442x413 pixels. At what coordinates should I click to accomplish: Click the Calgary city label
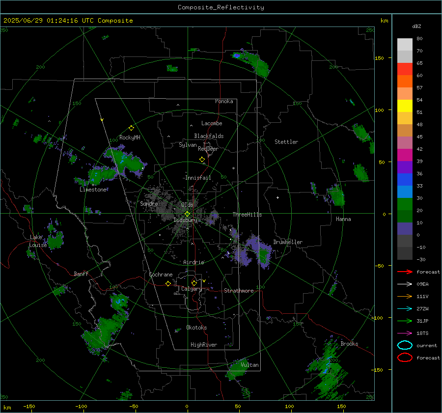pos(192,289)
